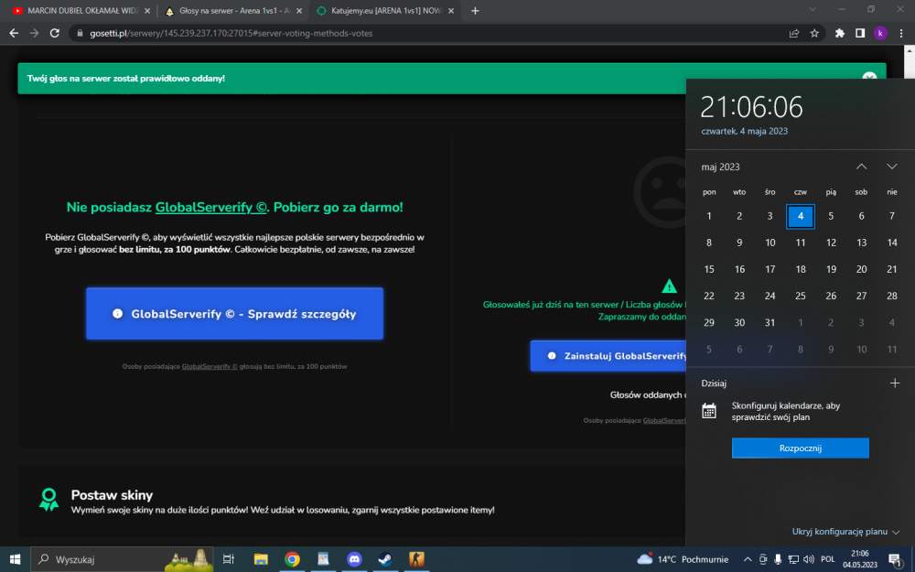Image resolution: width=915 pixels, height=572 pixels.
Task: Select May 4 in the calendar
Action: point(801,216)
